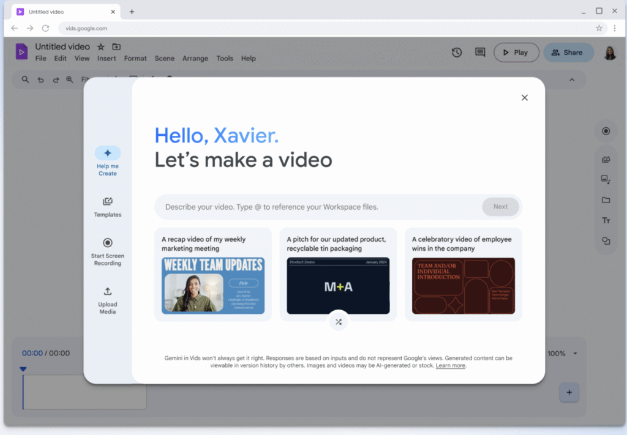This screenshot has height=435, width=627.
Task: Collapse the toolbar with chevron arrow
Action: pyautogui.click(x=572, y=80)
